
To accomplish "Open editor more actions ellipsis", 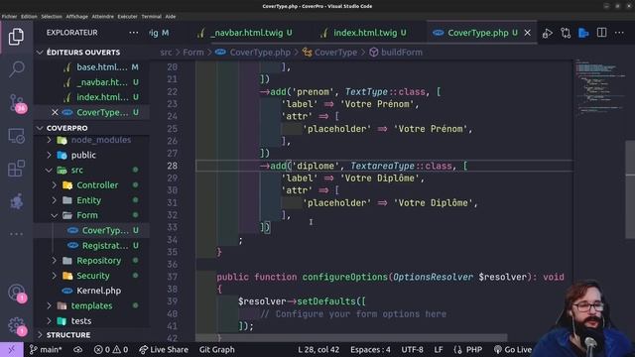I will pos(619,33).
